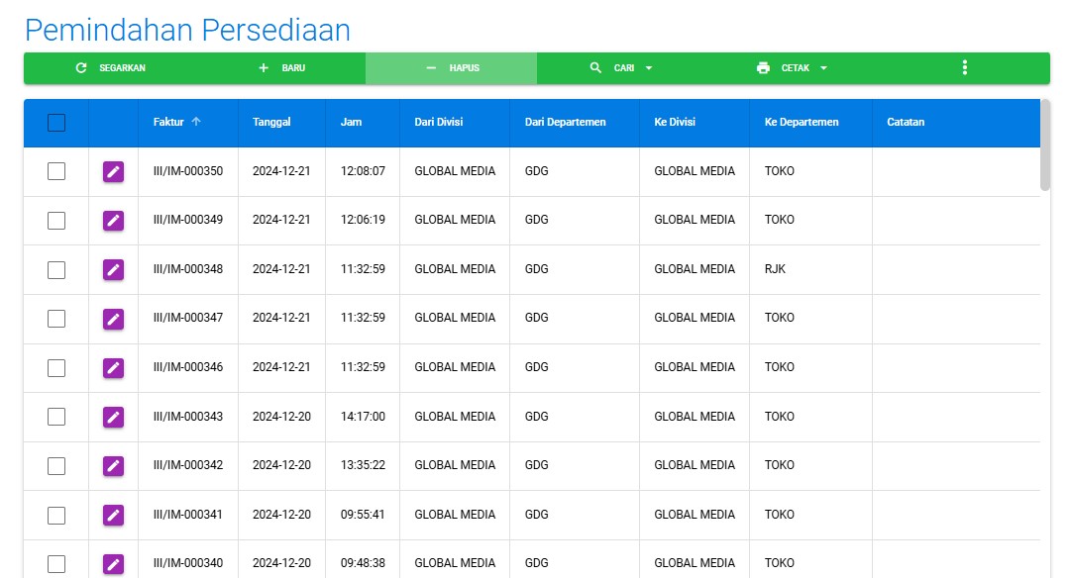Image resolution: width=1072 pixels, height=578 pixels.
Task: Click the Ke Departemen column header
Action: tap(802, 123)
